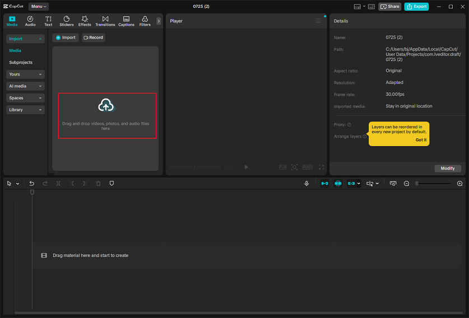Expand the Library section
The image size is (469, 318).
[x=25, y=110]
